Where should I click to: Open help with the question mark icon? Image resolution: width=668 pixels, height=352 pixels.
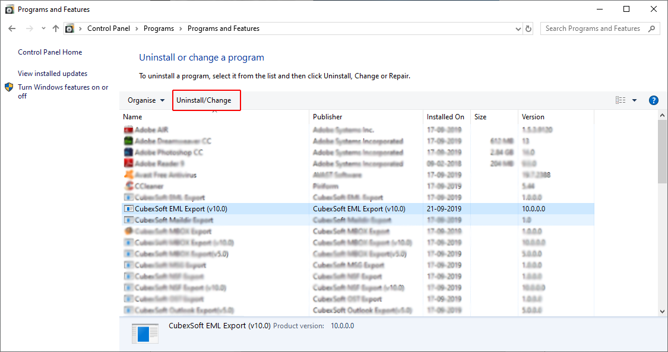click(x=654, y=100)
